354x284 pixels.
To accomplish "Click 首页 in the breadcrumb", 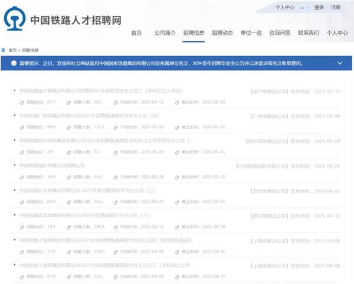I will click(12, 50).
